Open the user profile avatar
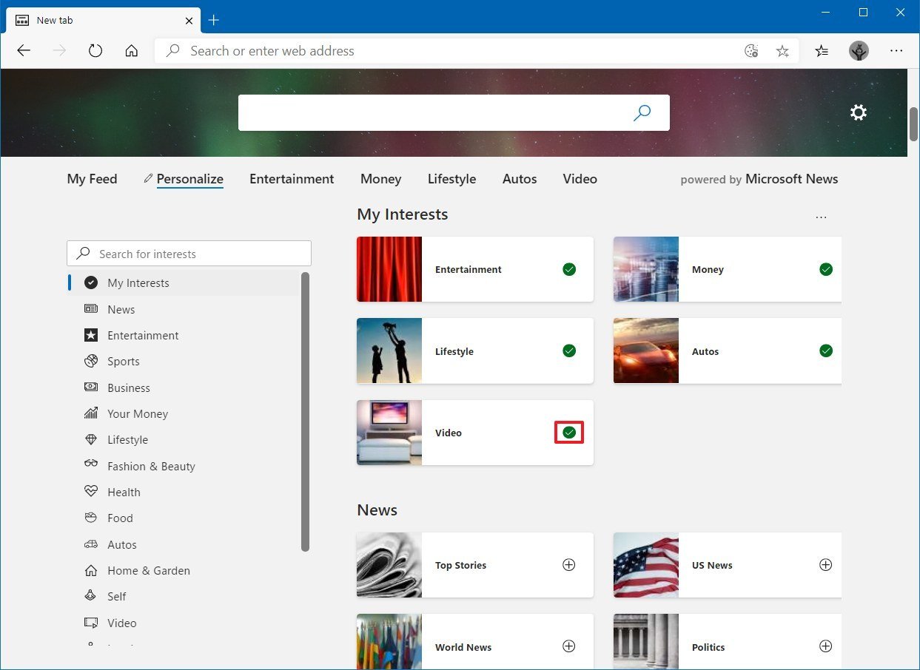This screenshot has height=670, width=920. tap(859, 51)
